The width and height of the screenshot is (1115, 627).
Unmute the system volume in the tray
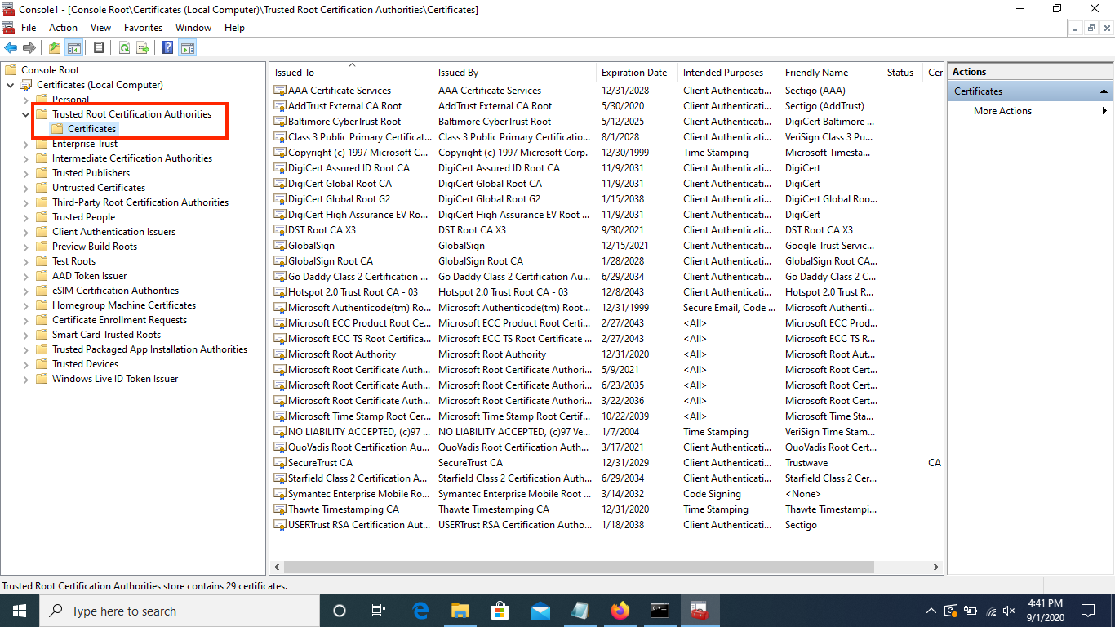point(1009,610)
